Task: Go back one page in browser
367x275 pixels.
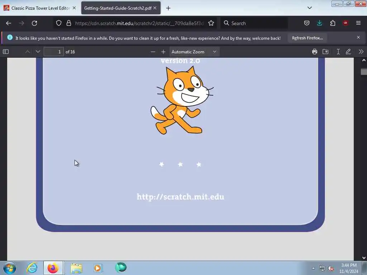Action: [9, 23]
